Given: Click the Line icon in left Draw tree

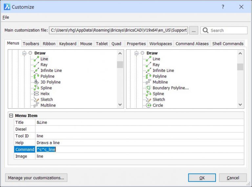Looking at the screenshot, I should [36, 59].
